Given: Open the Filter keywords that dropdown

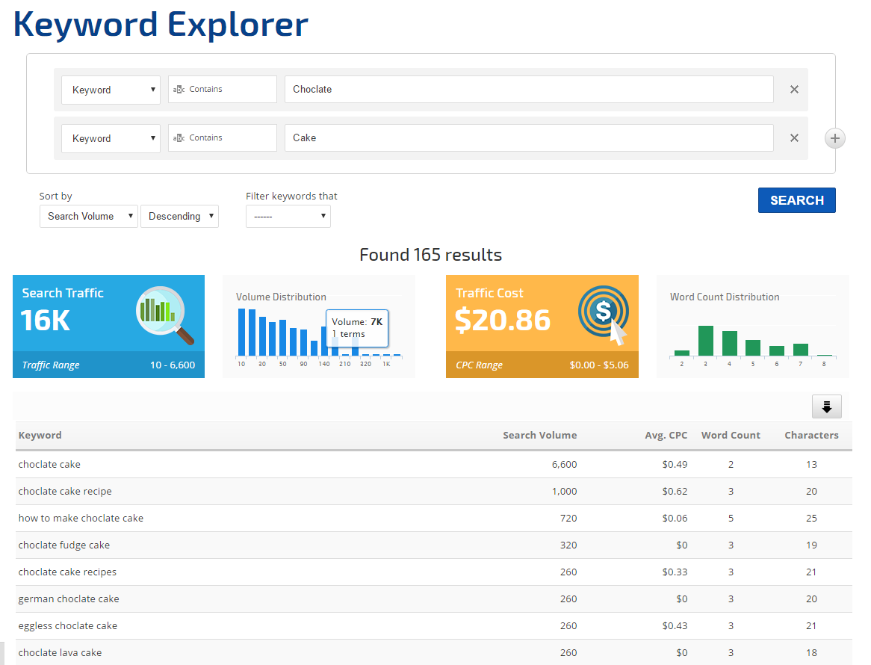Looking at the screenshot, I should 288,217.
